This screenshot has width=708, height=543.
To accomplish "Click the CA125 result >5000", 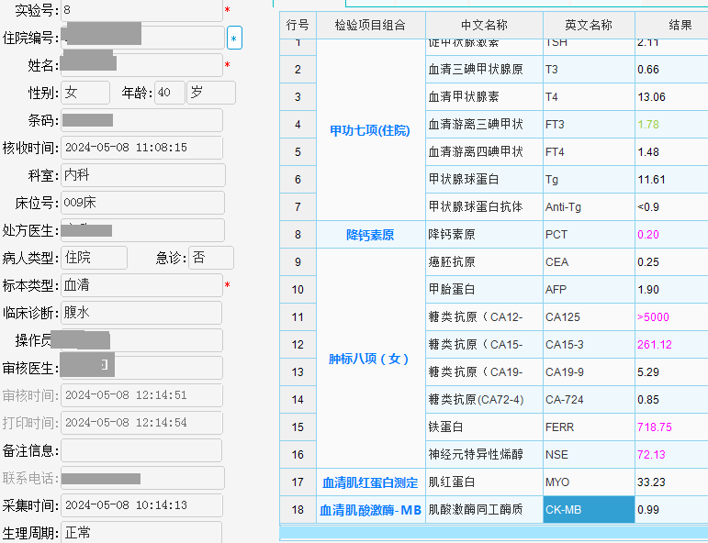I will tap(653, 317).
